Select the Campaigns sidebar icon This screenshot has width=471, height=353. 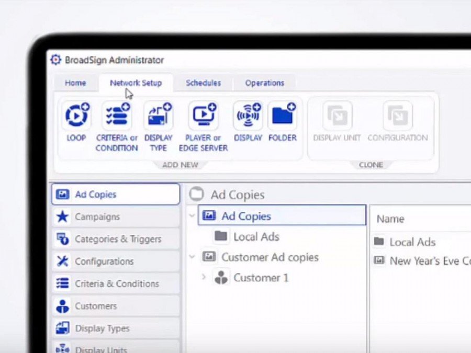click(x=63, y=217)
